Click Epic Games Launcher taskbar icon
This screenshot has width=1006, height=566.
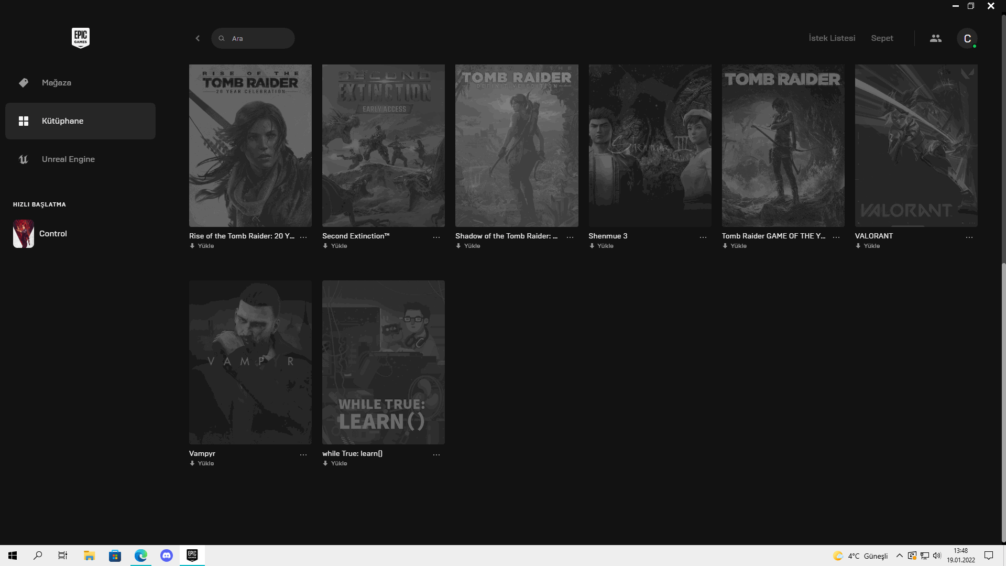coord(192,556)
